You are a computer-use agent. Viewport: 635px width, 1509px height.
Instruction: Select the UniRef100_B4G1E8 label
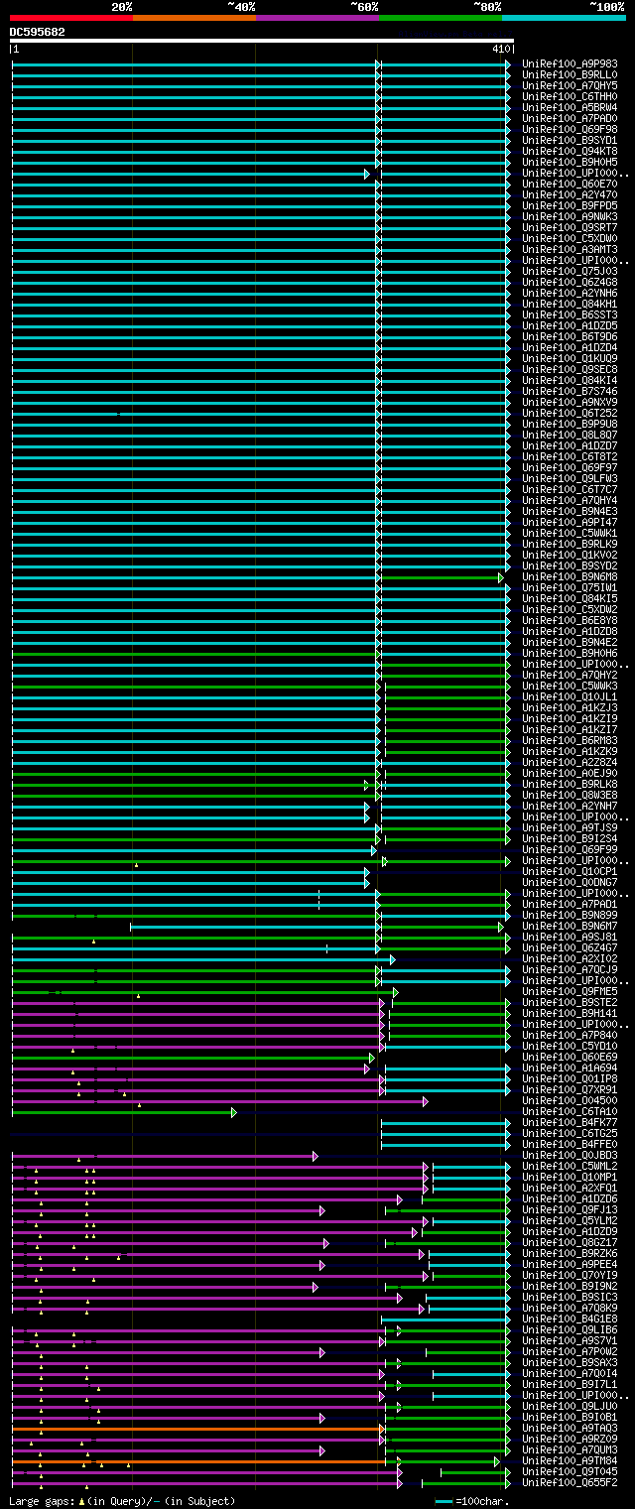pyautogui.click(x=571, y=1319)
